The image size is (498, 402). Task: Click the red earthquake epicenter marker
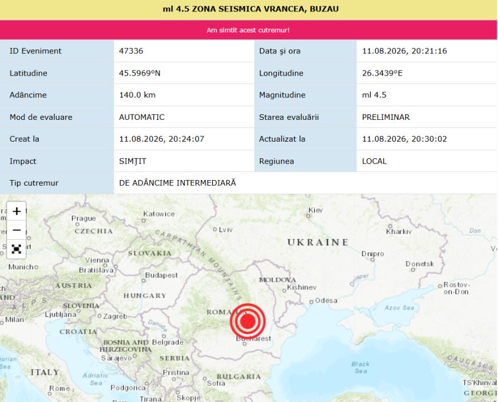(x=248, y=322)
